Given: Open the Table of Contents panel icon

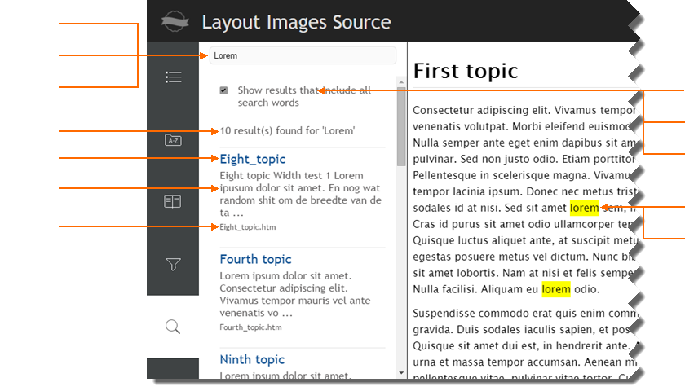Looking at the screenshot, I should tap(173, 77).
